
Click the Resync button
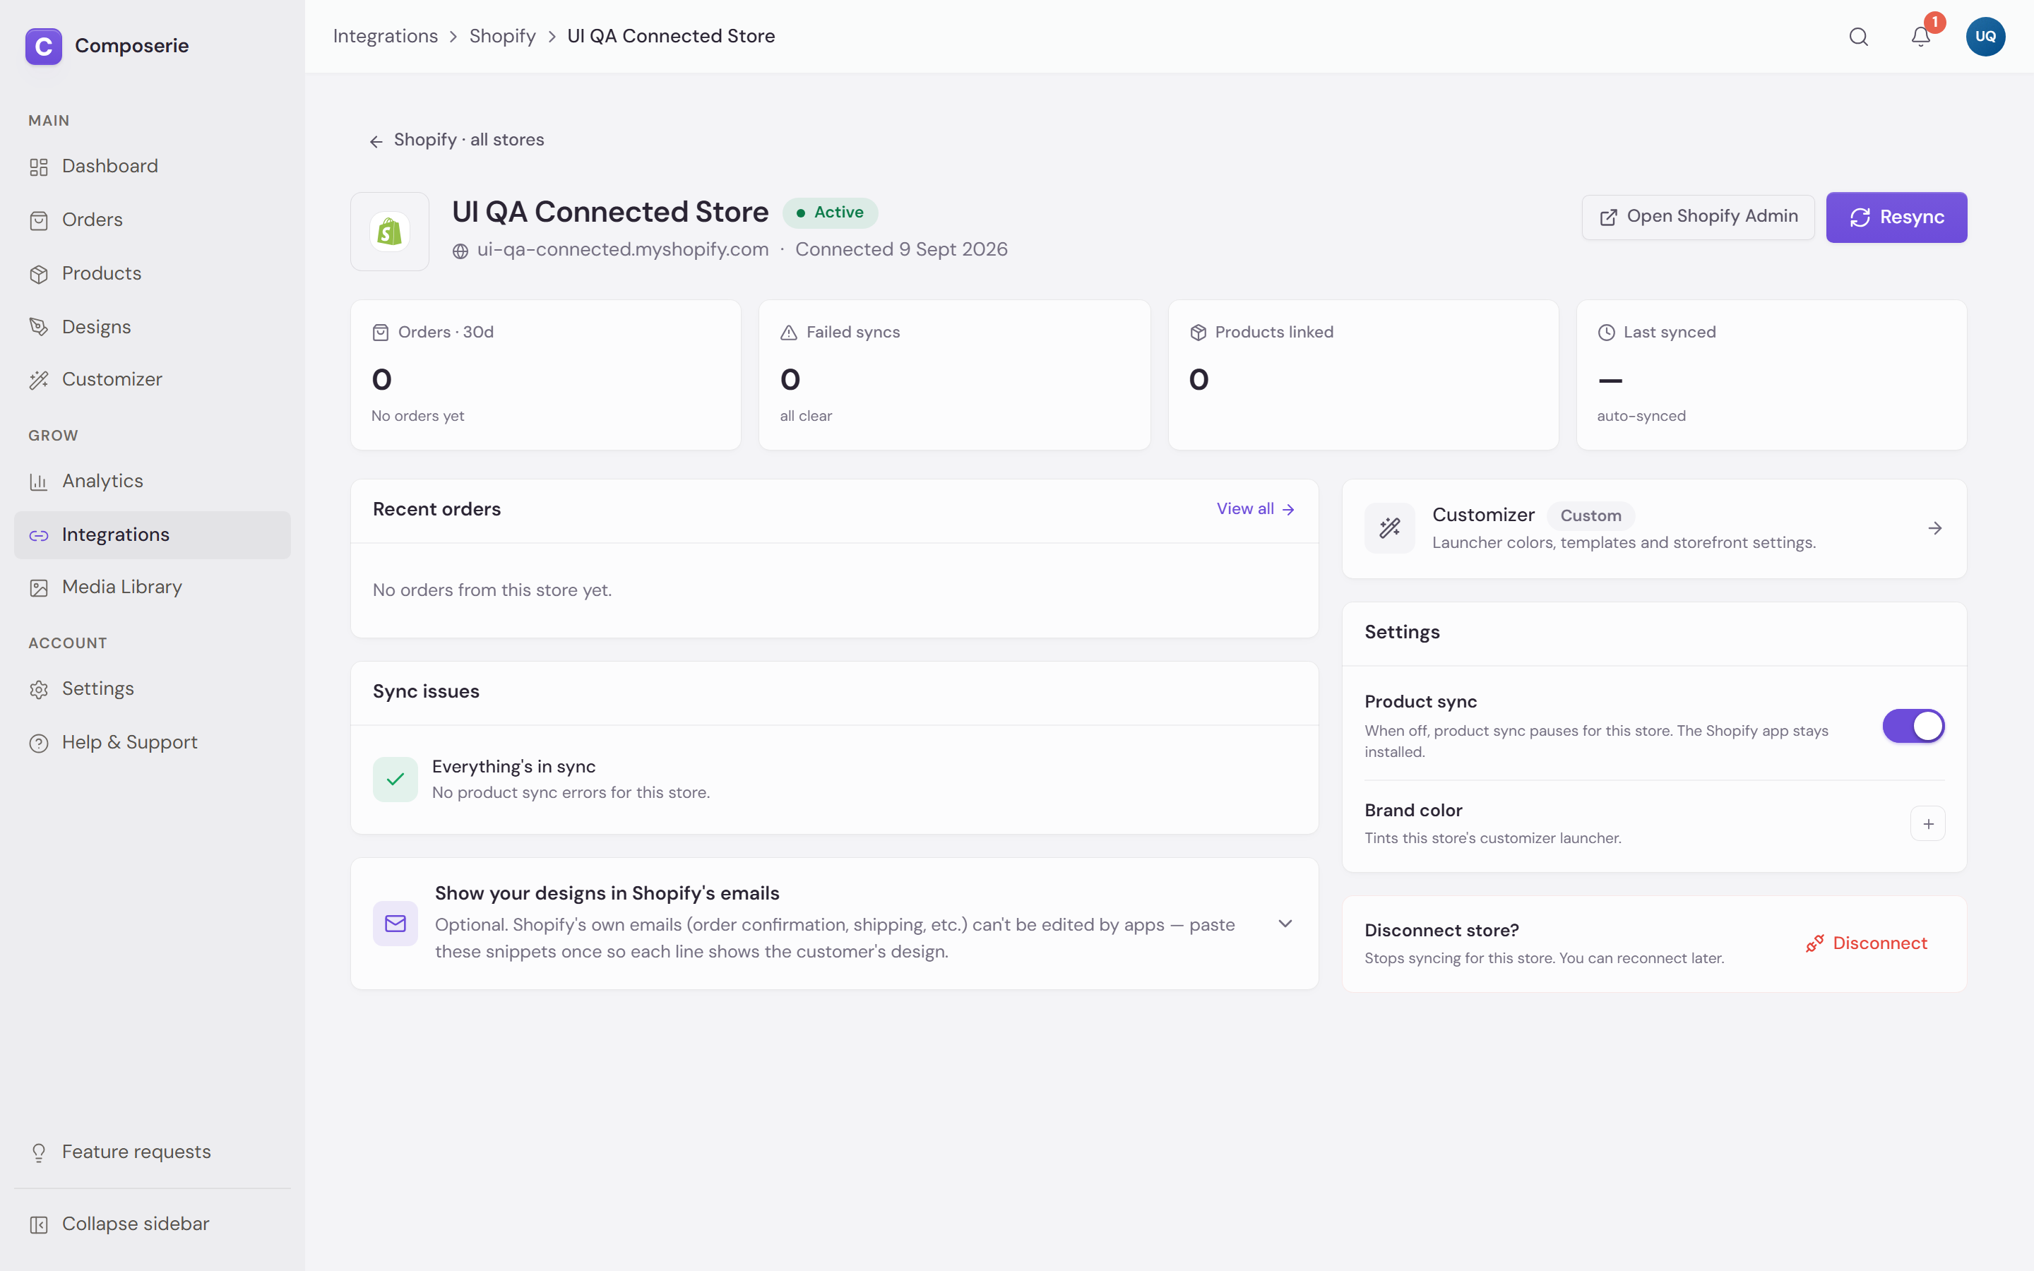point(1896,217)
